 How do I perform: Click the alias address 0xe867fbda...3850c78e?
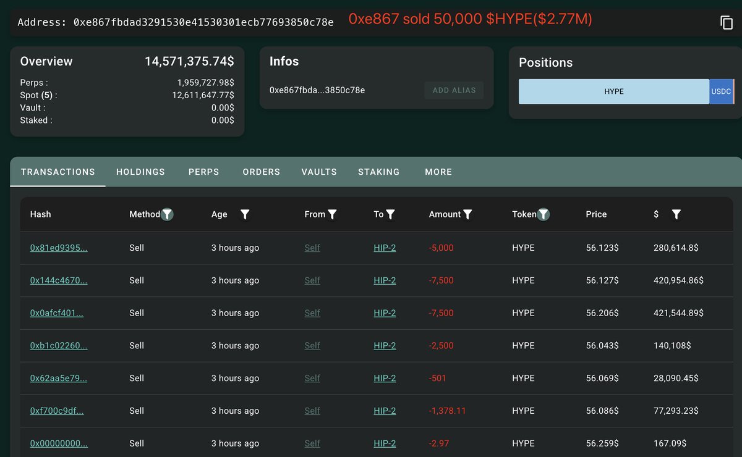[x=317, y=90]
